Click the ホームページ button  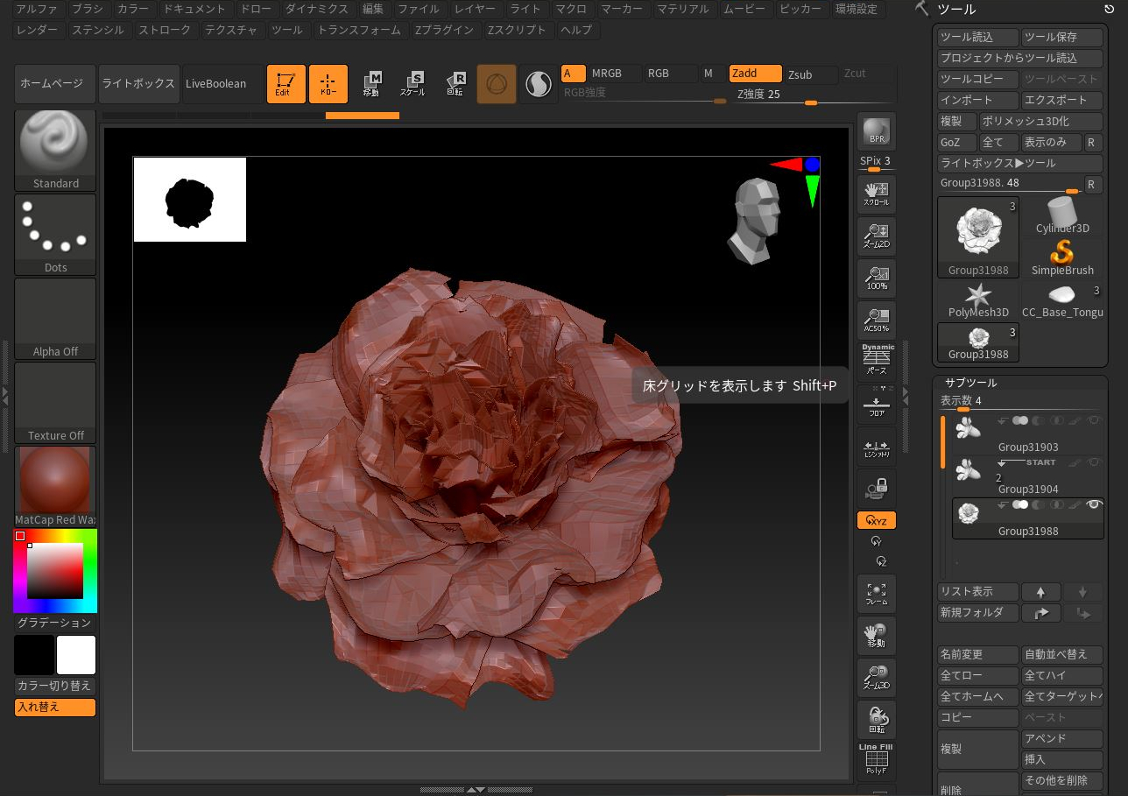pyautogui.click(x=55, y=84)
